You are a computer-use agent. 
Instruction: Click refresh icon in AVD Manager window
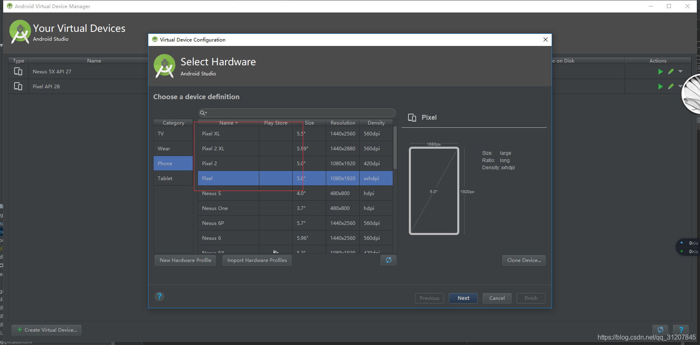pos(660,330)
